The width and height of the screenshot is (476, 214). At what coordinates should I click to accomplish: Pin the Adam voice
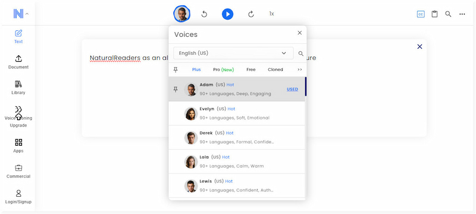click(x=176, y=89)
